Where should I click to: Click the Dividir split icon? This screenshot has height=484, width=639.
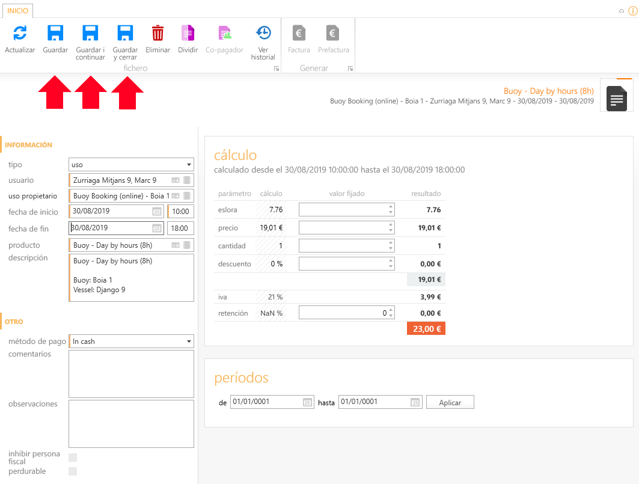click(188, 33)
